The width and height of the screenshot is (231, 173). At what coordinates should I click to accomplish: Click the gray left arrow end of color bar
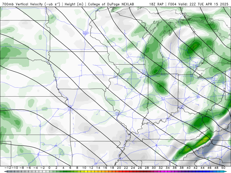point(5,172)
